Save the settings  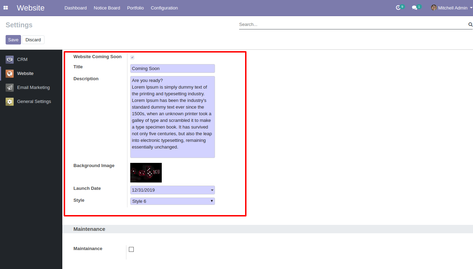click(13, 40)
